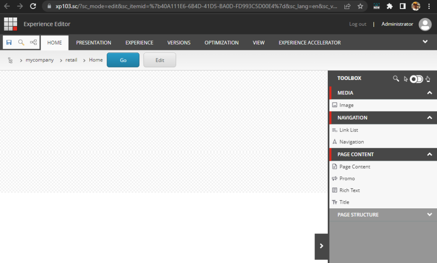
Task: Click the Link List component label
Action: coord(349,130)
